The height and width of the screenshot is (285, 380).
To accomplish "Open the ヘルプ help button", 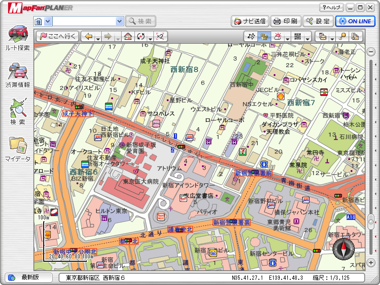I will (331, 8).
